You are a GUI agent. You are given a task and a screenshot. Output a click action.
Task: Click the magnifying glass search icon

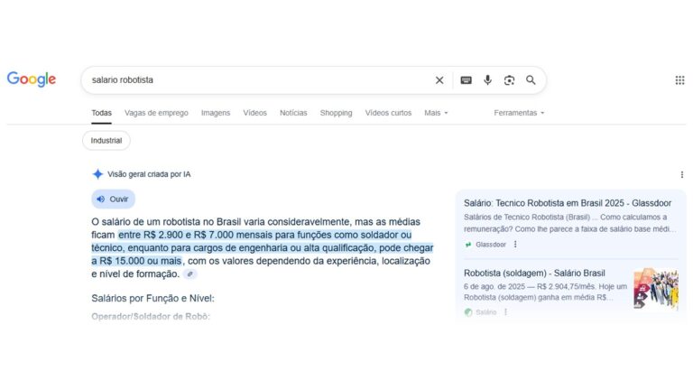point(531,80)
